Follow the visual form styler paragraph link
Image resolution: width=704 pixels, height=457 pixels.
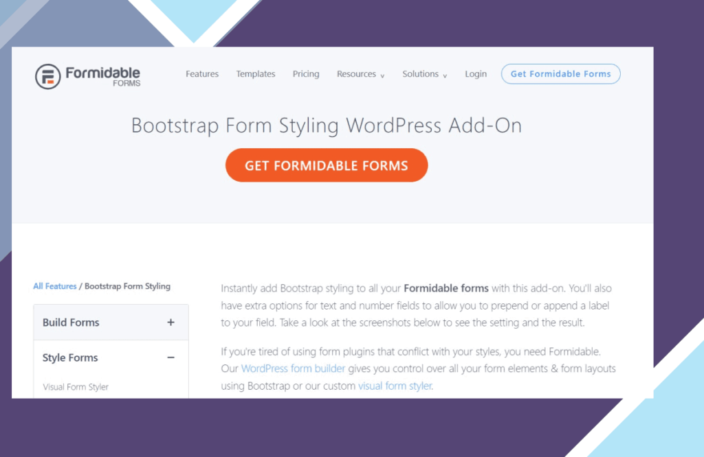tap(395, 386)
